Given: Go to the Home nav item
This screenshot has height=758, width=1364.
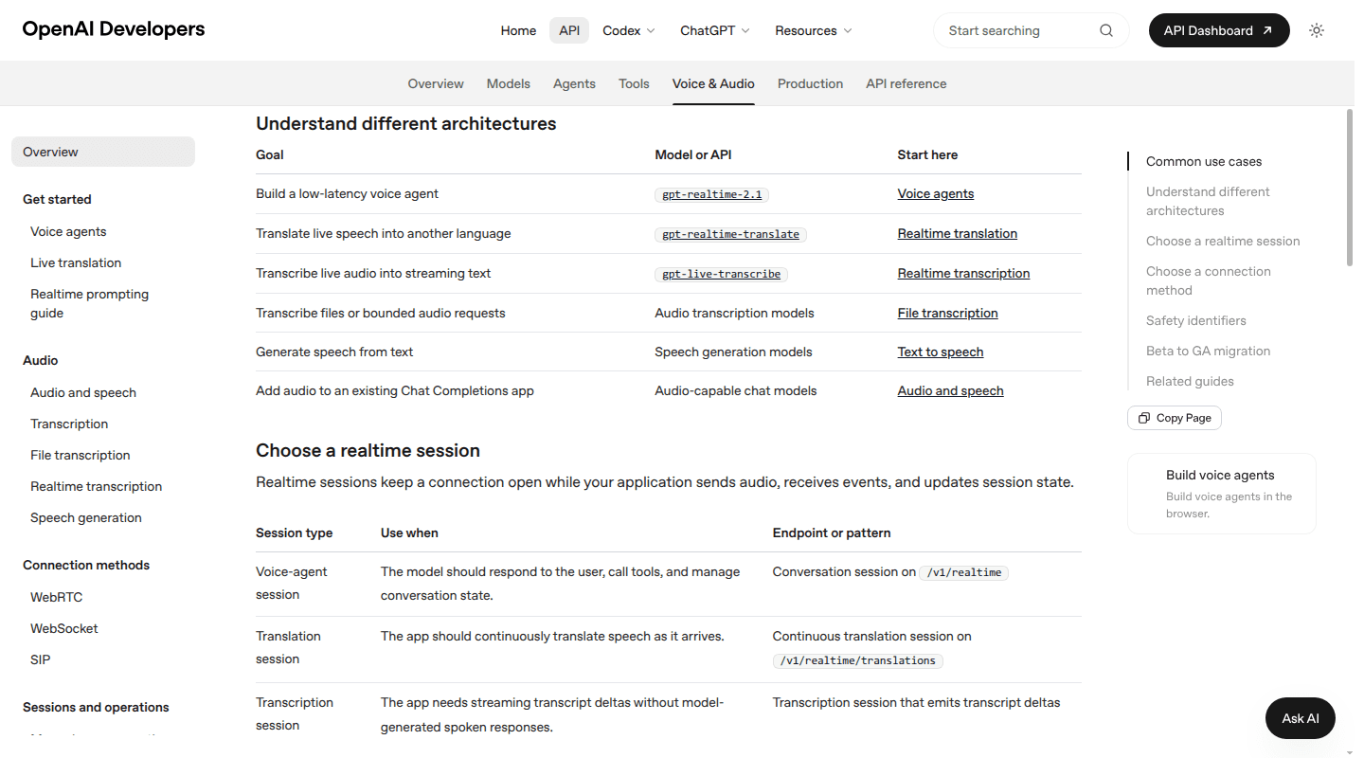Looking at the screenshot, I should (x=518, y=30).
